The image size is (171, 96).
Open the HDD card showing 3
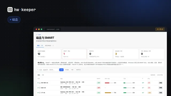126,54
